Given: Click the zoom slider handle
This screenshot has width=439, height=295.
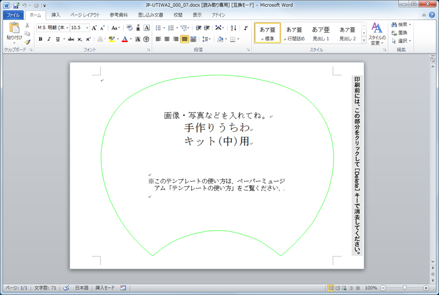Looking at the screenshot, I should pos(404,287).
